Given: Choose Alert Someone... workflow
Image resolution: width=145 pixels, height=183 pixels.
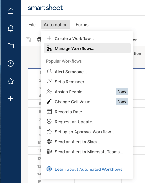Looking at the screenshot, I should 87,72.
